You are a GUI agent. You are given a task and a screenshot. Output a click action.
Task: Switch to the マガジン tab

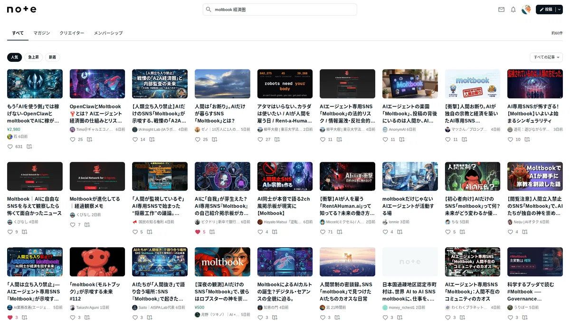tap(41, 33)
